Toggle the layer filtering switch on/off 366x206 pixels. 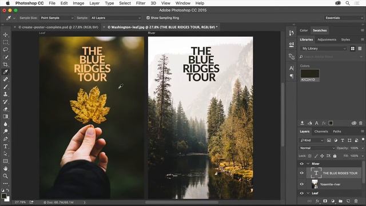coord(363,140)
